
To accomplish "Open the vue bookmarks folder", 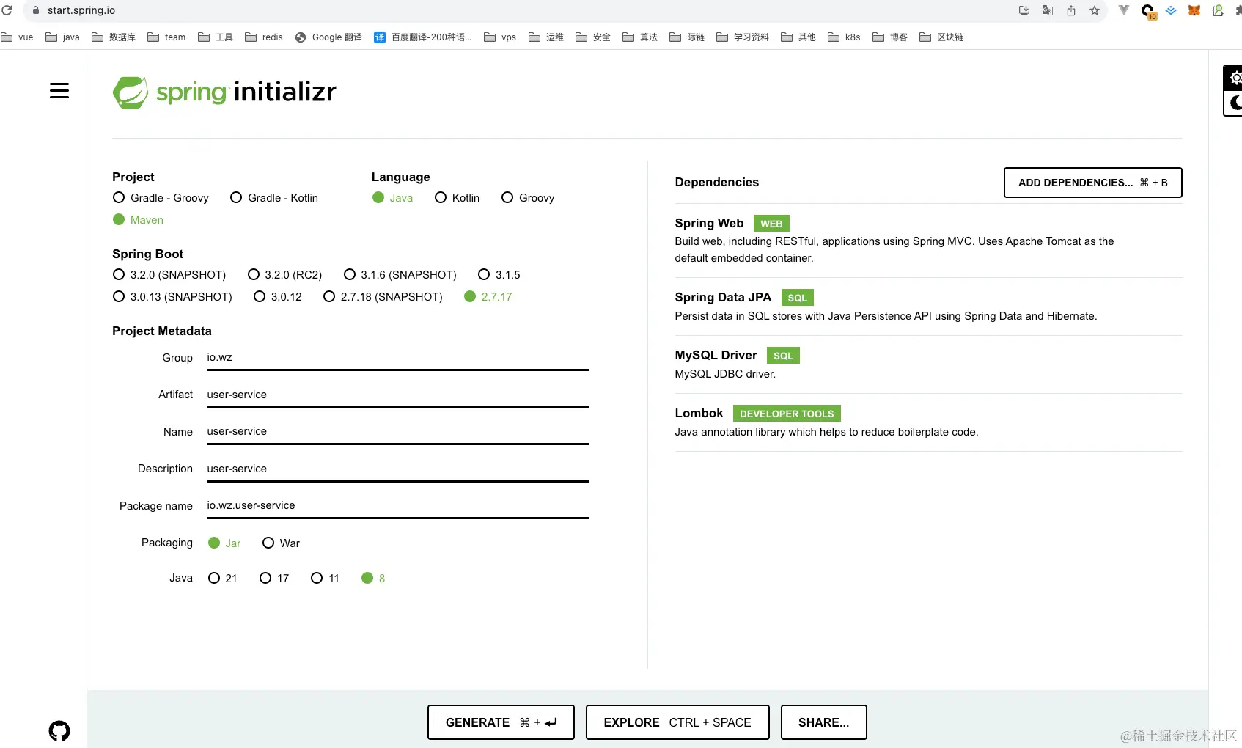I will tap(17, 37).
